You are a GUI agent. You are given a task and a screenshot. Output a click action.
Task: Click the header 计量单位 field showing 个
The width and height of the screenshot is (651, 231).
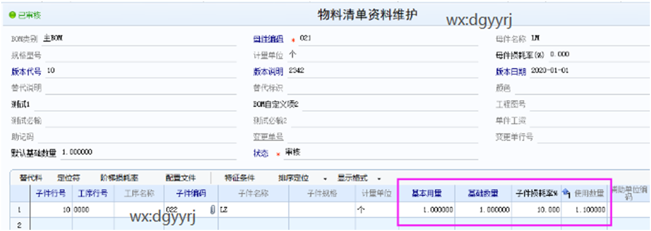point(383,55)
